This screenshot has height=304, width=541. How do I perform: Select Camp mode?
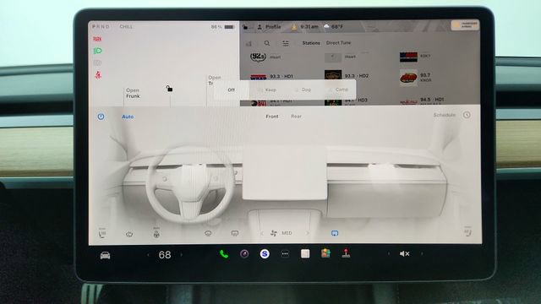click(339, 90)
